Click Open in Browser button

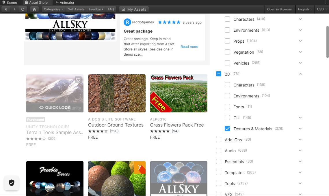(280, 9)
